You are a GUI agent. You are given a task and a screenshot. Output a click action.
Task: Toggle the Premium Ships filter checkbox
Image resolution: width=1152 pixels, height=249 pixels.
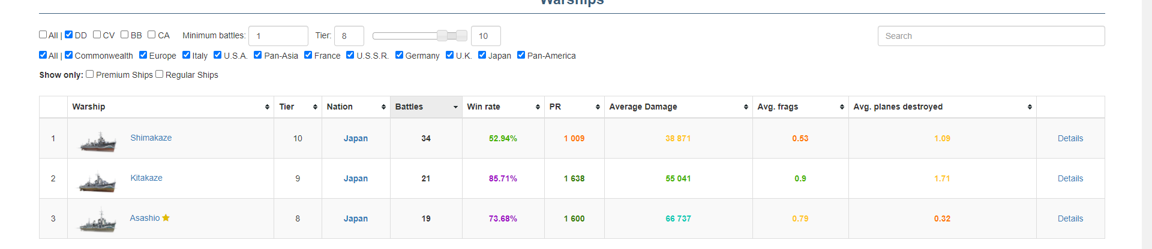click(x=90, y=74)
